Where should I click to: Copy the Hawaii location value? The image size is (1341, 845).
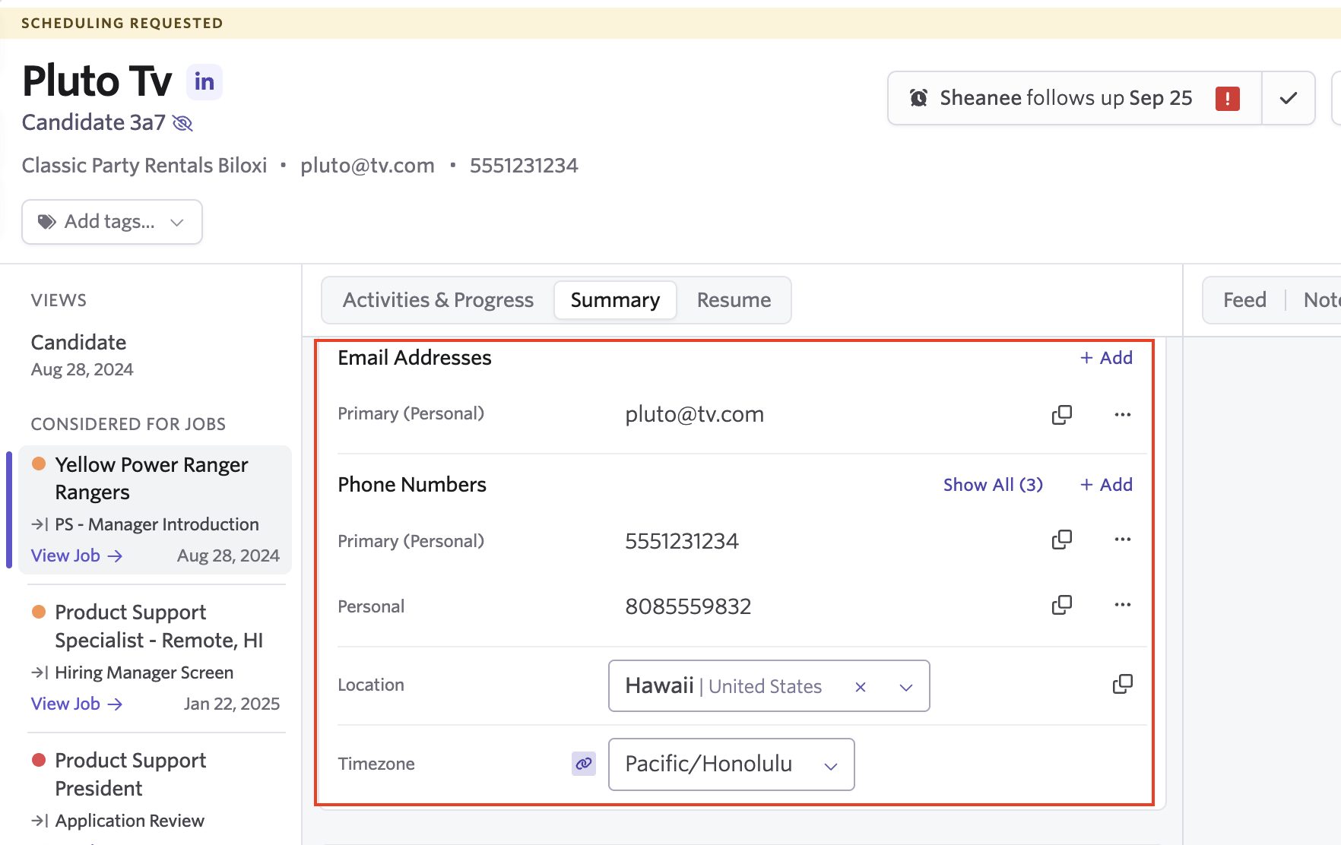(x=1123, y=684)
